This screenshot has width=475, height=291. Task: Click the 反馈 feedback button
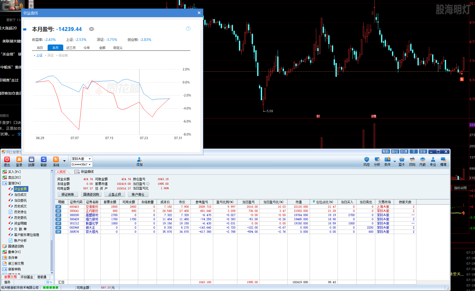[404, 151]
